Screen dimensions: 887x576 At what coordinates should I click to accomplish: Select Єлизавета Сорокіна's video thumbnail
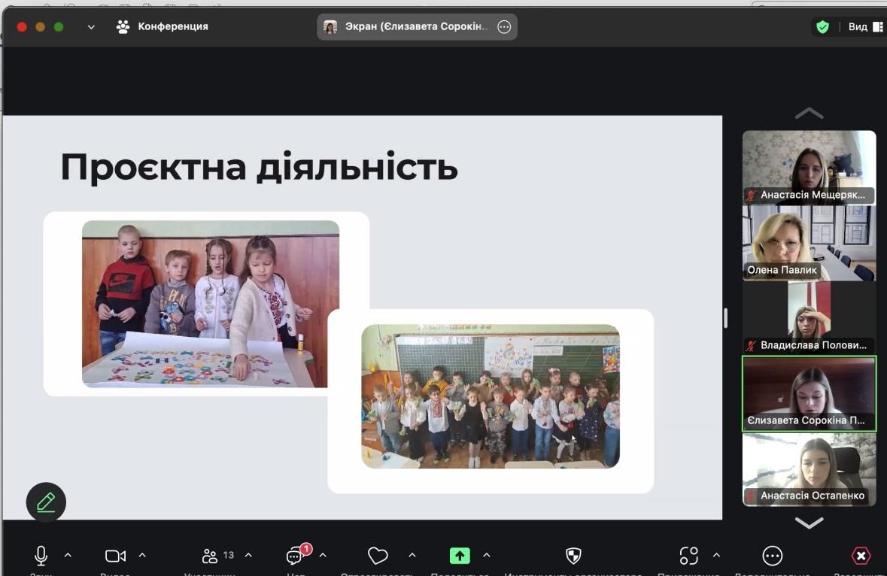pos(809,393)
